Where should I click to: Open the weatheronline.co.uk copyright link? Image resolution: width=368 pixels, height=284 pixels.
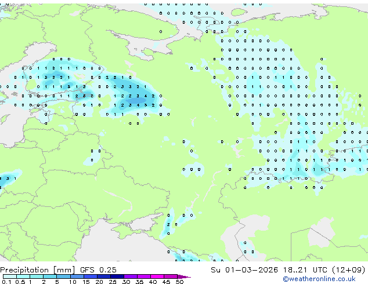pos(319,279)
